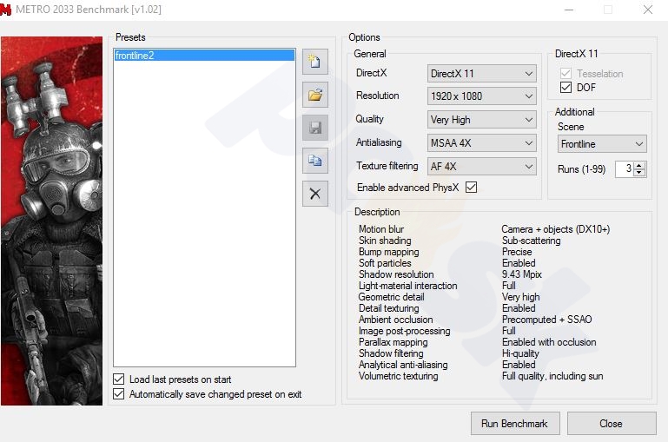This screenshot has width=668, height=442.
Task: Open the DirectX version dropdown
Action: point(481,74)
